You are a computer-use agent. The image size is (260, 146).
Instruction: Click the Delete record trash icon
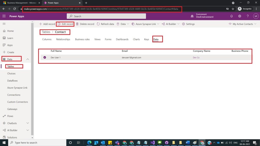[77, 24]
